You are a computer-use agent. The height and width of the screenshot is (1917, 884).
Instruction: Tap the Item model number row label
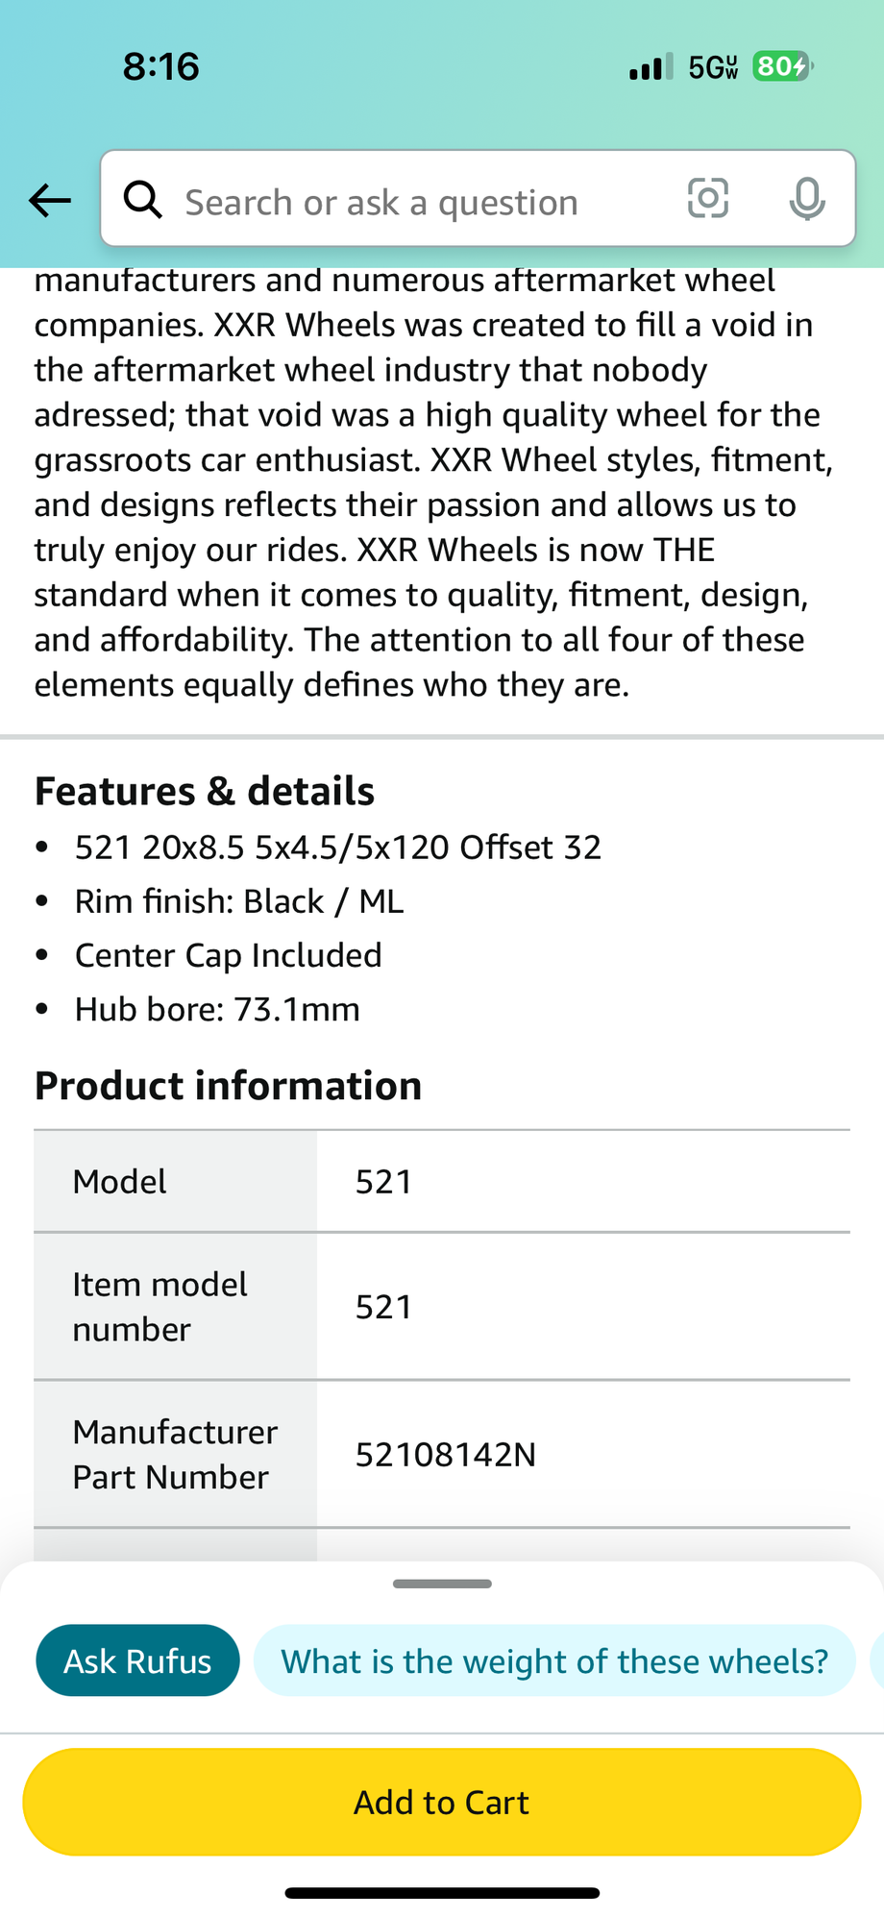pos(160,1307)
